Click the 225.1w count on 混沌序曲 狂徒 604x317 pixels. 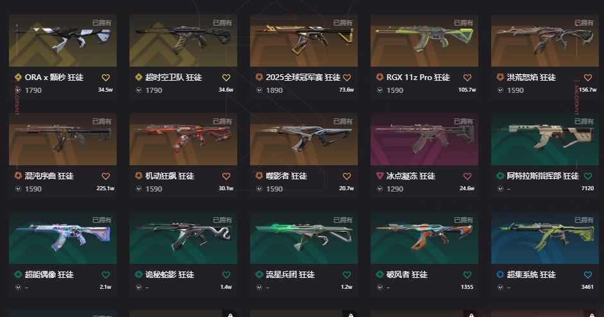click(106, 188)
